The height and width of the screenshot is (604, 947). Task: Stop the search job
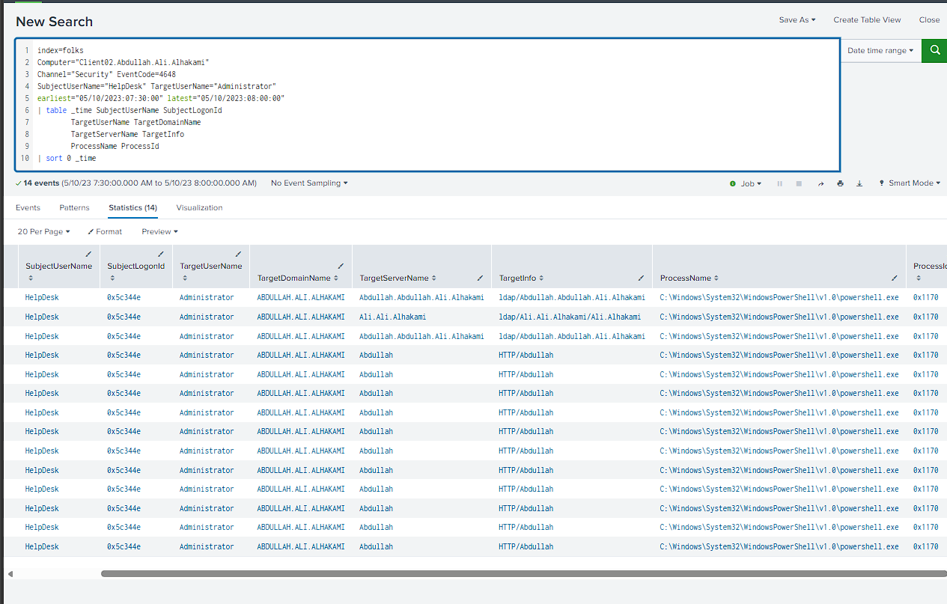[799, 183]
